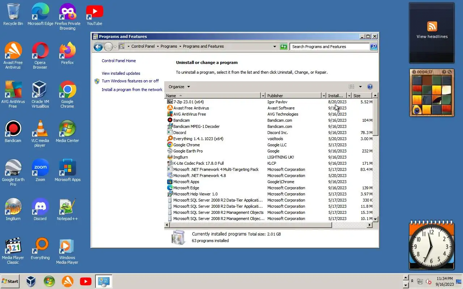Click the Avast icon on the taskbar
The width and height of the screenshot is (463, 289).
point(67,281)
